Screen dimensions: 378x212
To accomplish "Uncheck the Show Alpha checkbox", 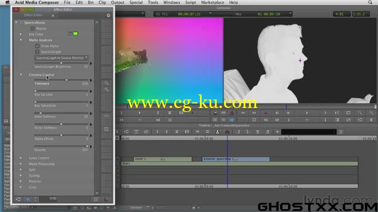I will (x=37, y=46).
